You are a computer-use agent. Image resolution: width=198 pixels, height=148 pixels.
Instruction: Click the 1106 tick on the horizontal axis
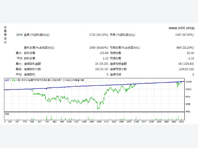(x=69, y=121)
